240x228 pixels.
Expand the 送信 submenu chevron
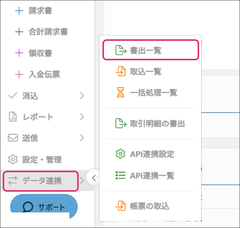coord(82,138)
